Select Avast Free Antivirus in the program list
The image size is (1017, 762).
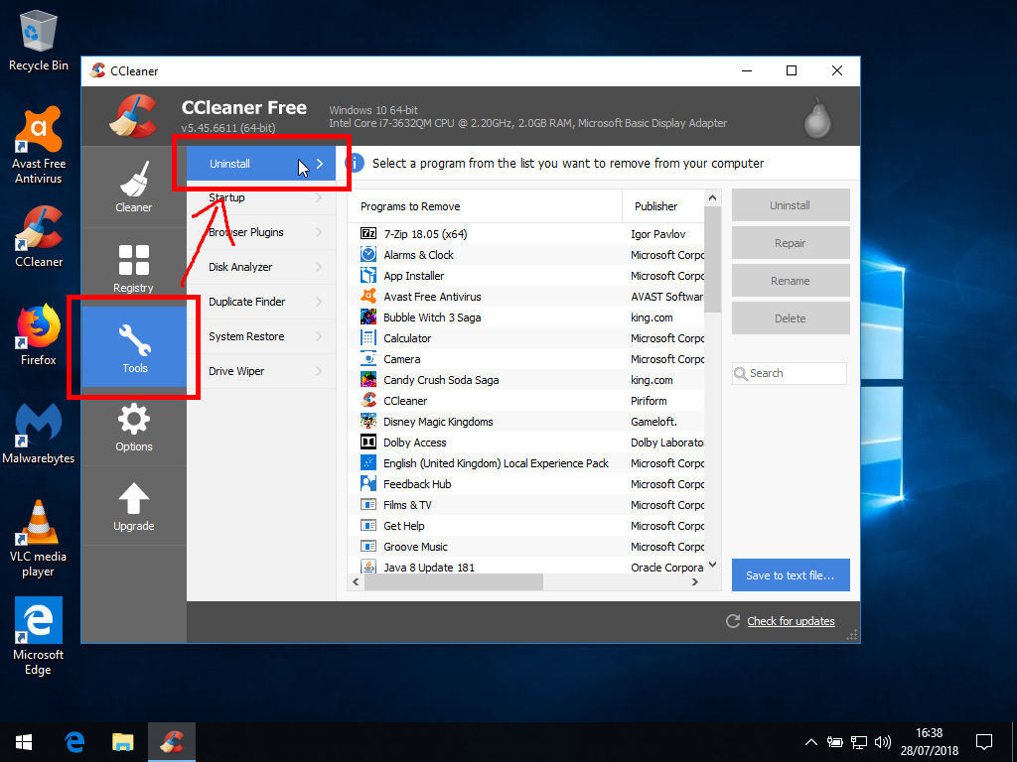pyautogui.click(x=432, y=297)
